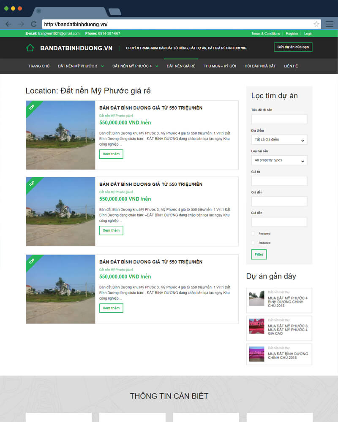Viewport: 338px width, 422px height.
Task: Click the browser forward arrow icon
Action: click(x=21, y=24)
